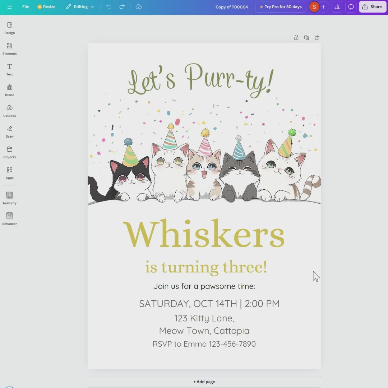The height and width of the screenshot is (388, 388).
Task: Open the Projects folder panel
Action: point(9,152)
